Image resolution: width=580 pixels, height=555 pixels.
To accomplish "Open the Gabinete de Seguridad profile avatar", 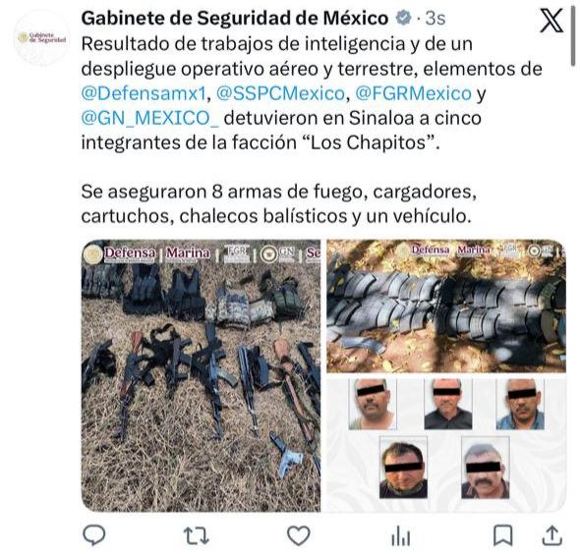I will click(41, 37).
